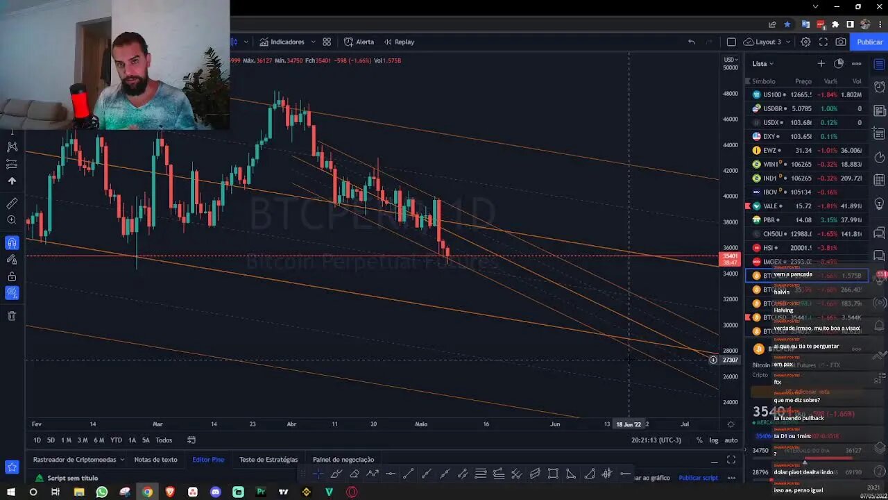Switch to Editor Pine tab
This screenshot has height=500, width=888.
tap(208, 460)
